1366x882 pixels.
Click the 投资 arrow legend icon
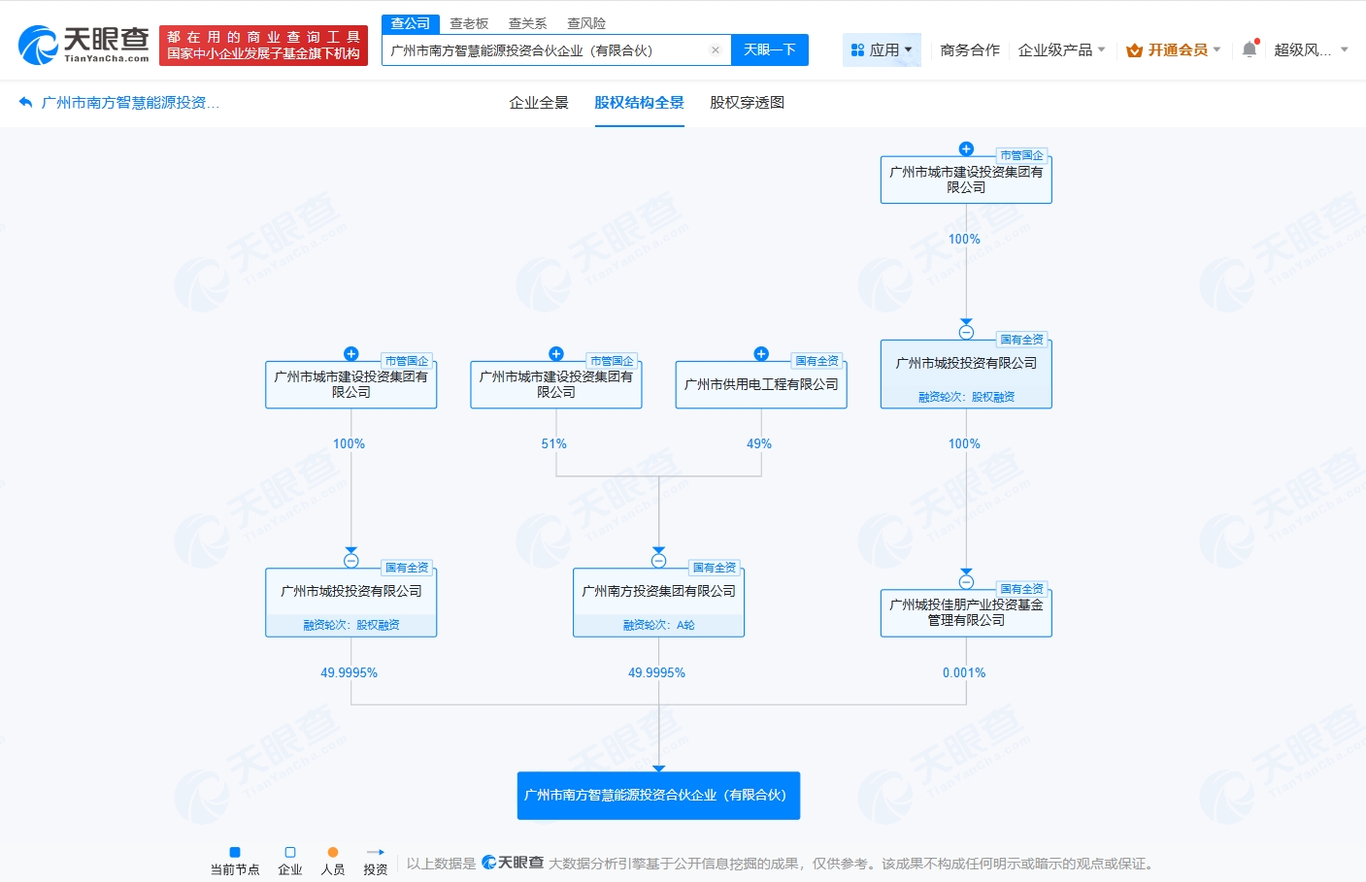click(x=376, y=853)
